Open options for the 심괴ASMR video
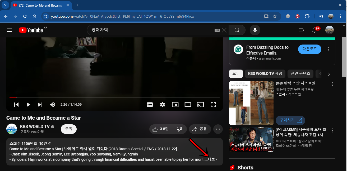This screenshot has width=347, height=171. point(332,130)
